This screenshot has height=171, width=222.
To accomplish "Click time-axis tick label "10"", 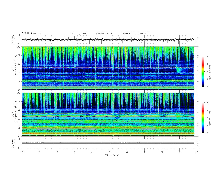I will pyautogui.click(x=197, y=152).
